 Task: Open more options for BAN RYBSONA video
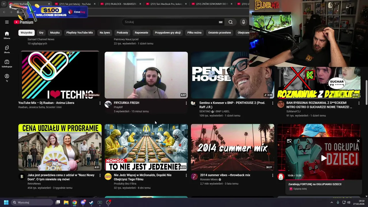(x=359, y=103)
